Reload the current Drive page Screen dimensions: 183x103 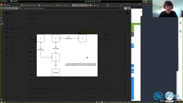[13, 8]
